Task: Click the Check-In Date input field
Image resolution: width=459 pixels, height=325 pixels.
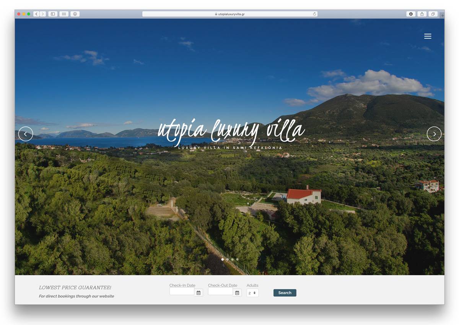Action: (182, 291)
